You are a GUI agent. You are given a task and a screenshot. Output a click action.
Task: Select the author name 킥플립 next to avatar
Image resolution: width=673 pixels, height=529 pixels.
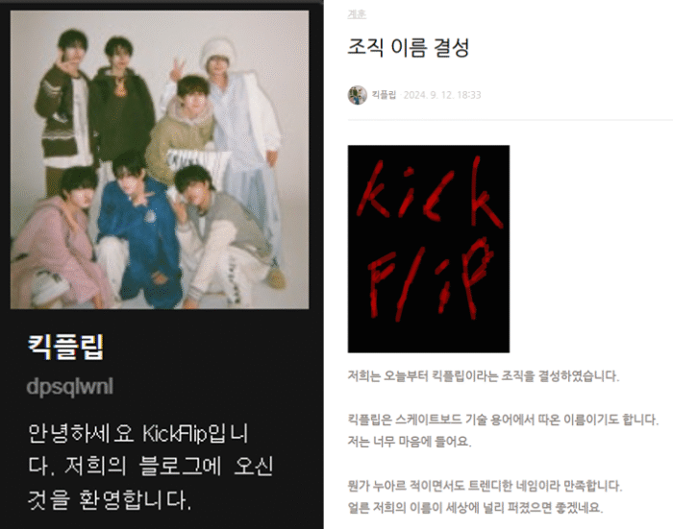pos(384,95)
